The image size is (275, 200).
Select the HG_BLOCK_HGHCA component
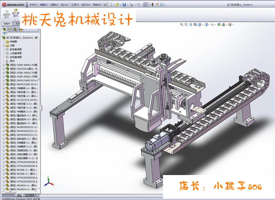[x=22, y=100]
